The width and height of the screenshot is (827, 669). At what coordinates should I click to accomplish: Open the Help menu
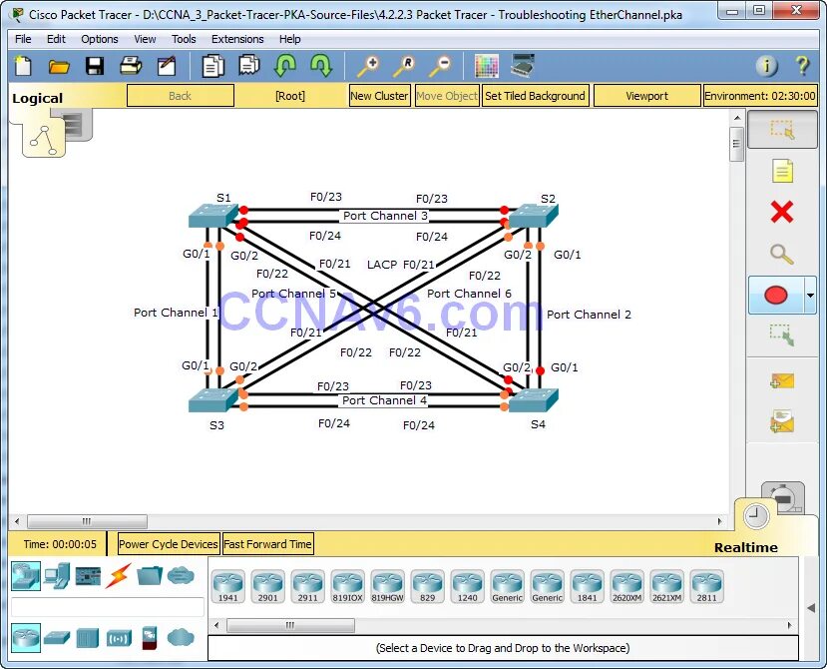click(x=289, y=39)
